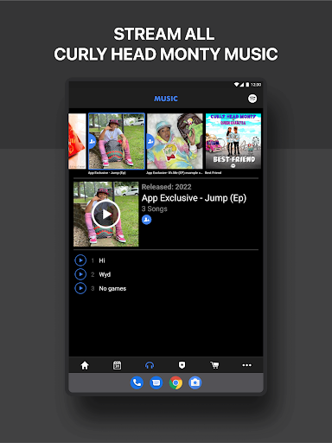Select the song title 'No games'

pyautogui.click(x=112, y=288)
